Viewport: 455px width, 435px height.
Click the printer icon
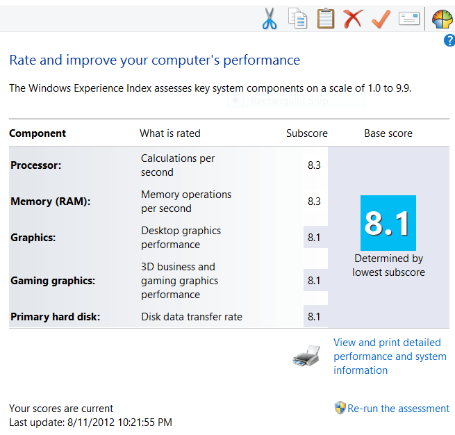(306, 356)
